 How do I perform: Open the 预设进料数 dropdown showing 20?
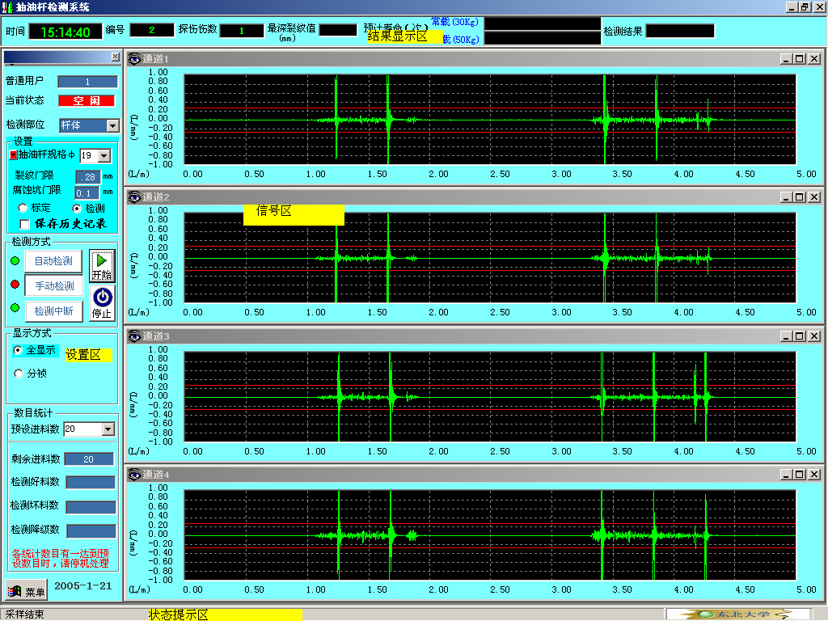pyautogui.click(x=108, y=429)
